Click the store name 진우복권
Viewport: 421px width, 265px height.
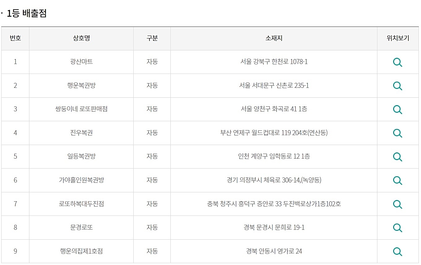point(81,133)
